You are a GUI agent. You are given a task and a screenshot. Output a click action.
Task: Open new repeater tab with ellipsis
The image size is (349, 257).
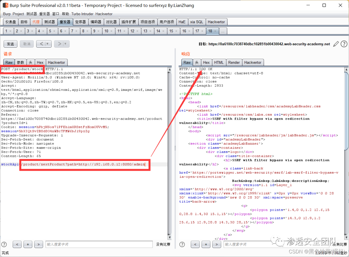(x=223, y=31)
